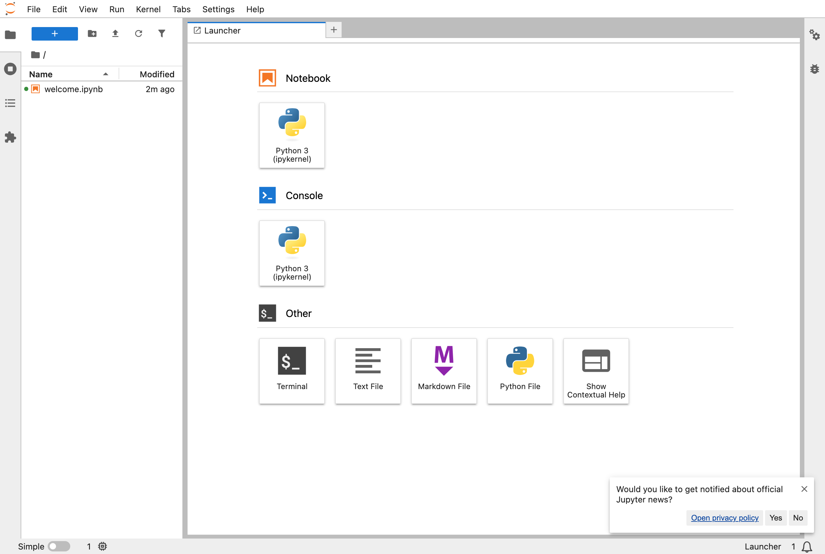The width and height of the screenshot is (825, 554).
Task: Open the Kernel menu
Action: pyautogui.click(x=148, y=9)
